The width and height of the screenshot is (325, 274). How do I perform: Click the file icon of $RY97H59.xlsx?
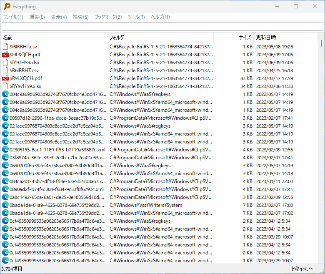pos(5,86)
